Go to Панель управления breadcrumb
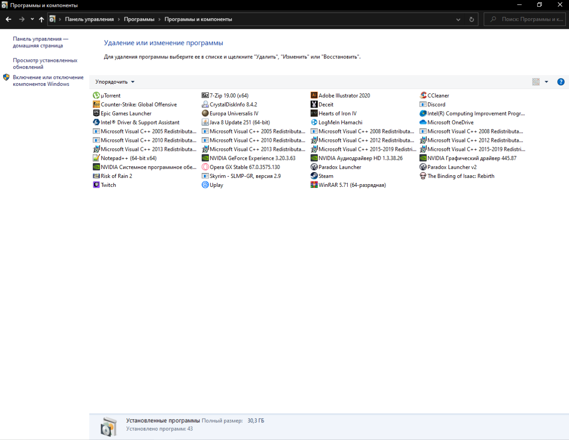This screenshot has height=440, width=569. pyautogui.click(x=89, y=20)
